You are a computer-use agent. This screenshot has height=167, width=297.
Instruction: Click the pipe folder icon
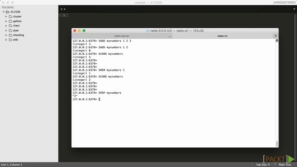pos(10,31)
